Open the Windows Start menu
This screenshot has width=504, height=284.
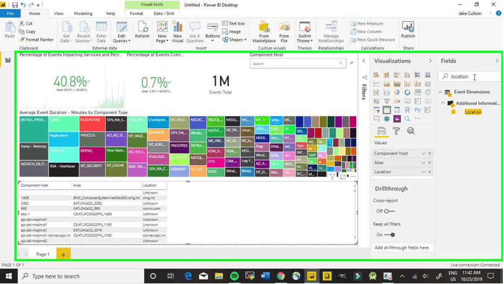[9, 276]
